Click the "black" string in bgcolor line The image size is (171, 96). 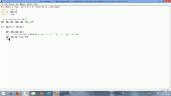click(29, 22)
